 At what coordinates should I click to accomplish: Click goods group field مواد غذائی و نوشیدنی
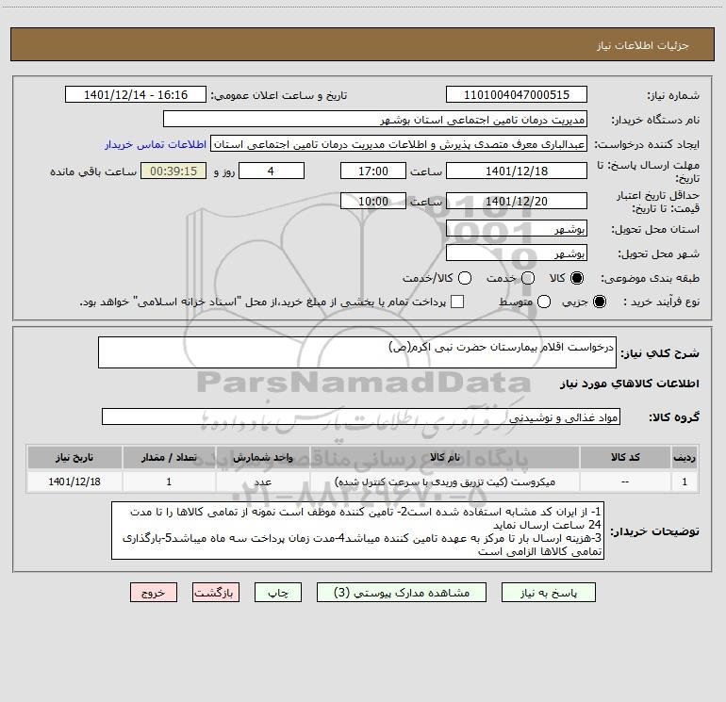tap(361, 416)
